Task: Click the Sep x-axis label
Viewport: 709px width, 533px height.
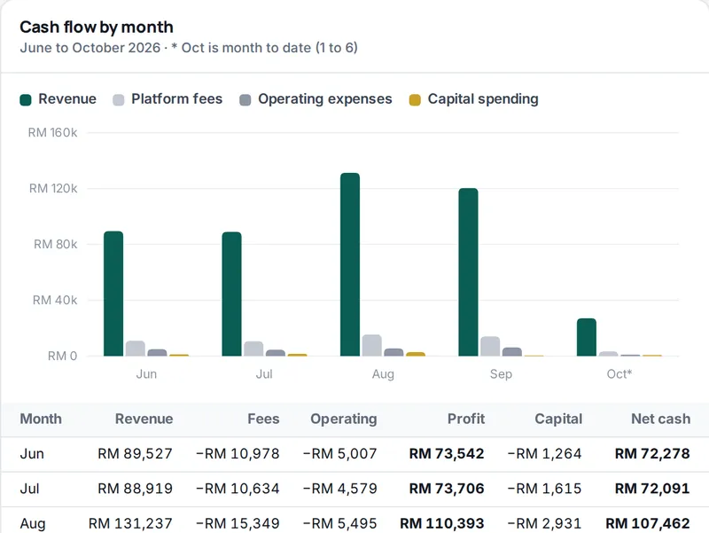Action: 501,374
